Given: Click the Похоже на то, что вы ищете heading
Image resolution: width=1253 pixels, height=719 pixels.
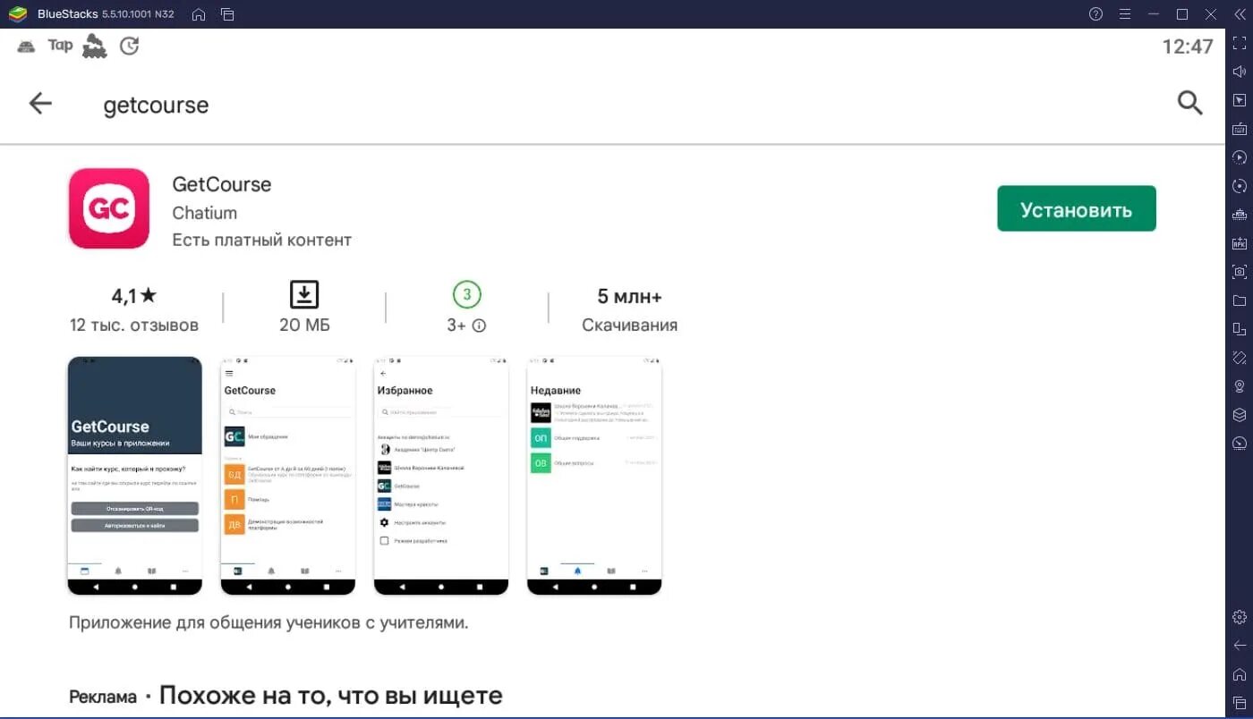Looking at the screenshot, I should coord(331,696).
